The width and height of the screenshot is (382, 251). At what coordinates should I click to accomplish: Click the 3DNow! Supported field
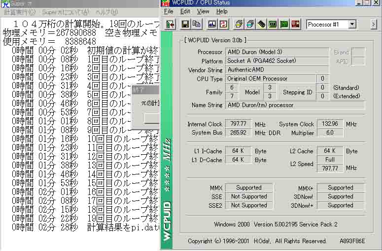[340, 196]
